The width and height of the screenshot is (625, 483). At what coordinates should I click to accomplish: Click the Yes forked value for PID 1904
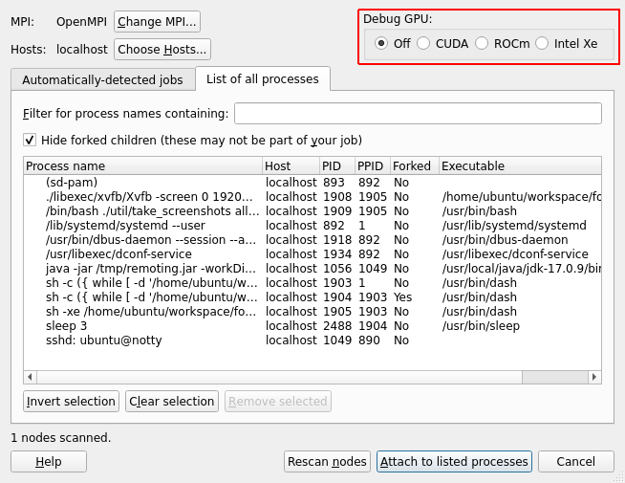click(402, 297)
